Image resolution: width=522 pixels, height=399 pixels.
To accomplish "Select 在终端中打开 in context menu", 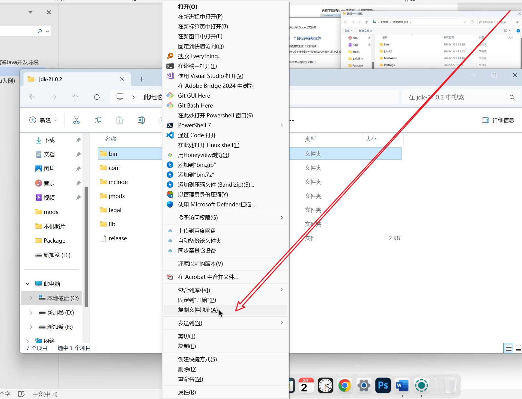I will (225, 66).
